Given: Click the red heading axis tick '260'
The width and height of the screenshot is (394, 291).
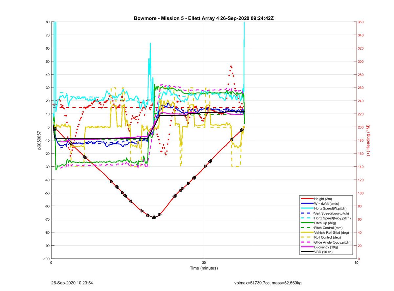Looking at the screenshot, I should [361, 88].
